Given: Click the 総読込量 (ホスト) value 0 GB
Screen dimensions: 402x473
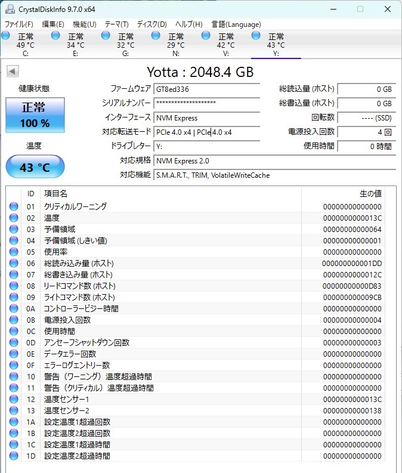Looking at the screenshot, I should 366,89.
